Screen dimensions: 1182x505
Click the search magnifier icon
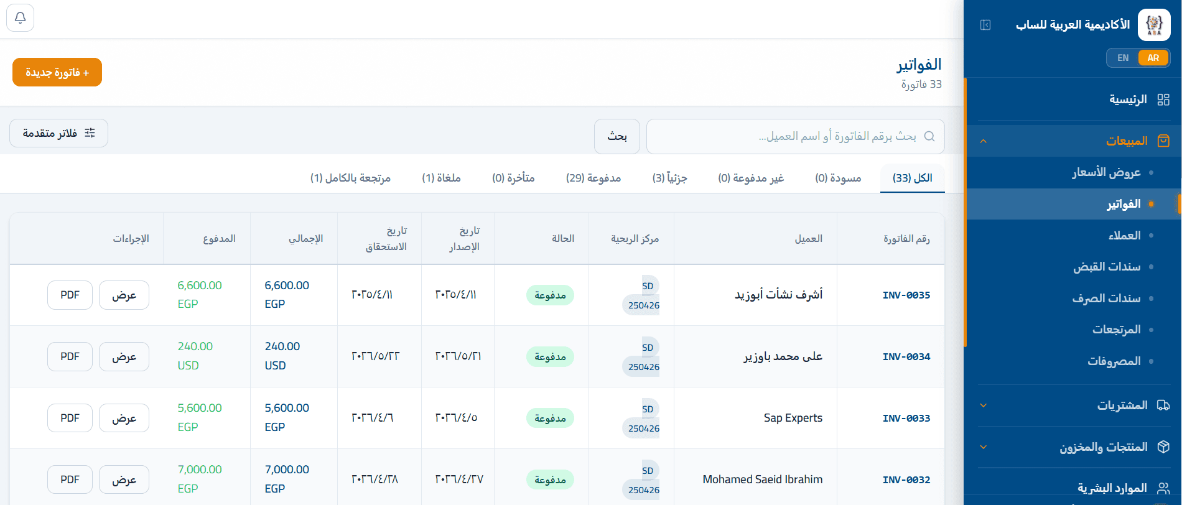[x=929, y=136]
